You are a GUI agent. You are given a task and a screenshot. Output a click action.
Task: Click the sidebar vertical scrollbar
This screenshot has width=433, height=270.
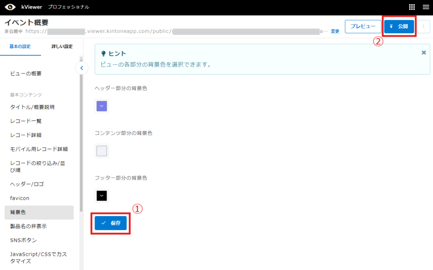tap(81, 138)
